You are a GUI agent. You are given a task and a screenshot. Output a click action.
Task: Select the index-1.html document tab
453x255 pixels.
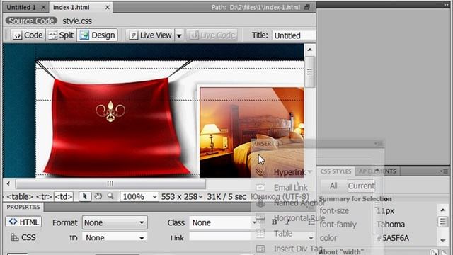point(71,8)
